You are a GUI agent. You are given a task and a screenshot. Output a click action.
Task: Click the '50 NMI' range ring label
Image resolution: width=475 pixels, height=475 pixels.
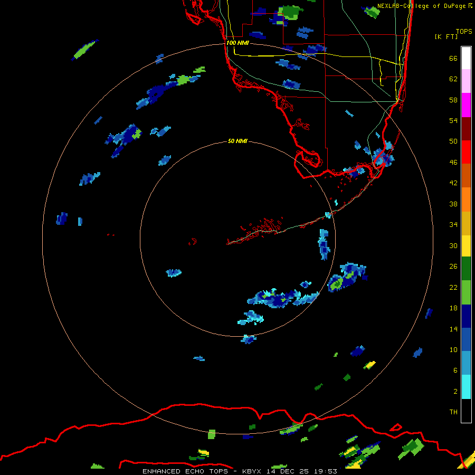[x=237, y=141]
